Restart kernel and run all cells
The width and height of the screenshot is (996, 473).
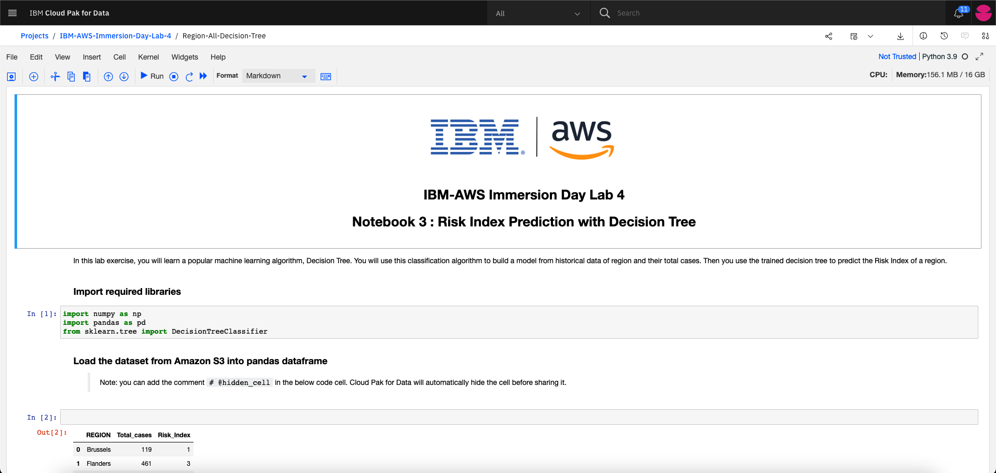(x=203, y=76)
